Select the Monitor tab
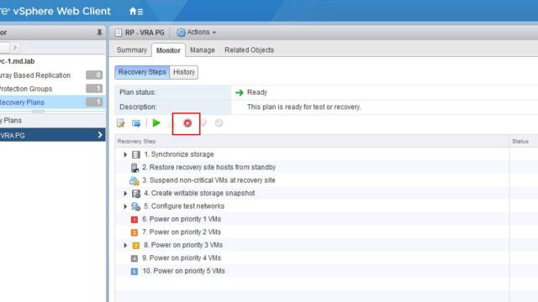Screen dimensions: 538x302 (x=168, y=50)
